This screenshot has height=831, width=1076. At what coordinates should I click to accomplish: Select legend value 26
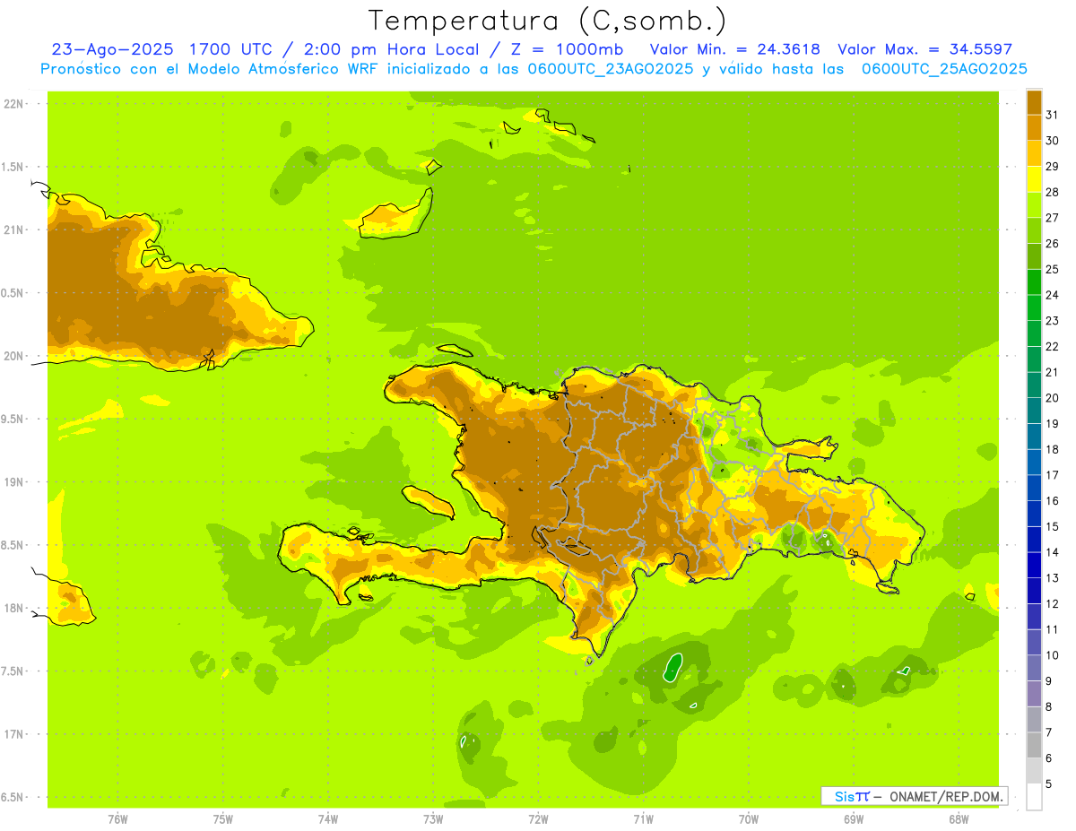(x=1052, y=243)
